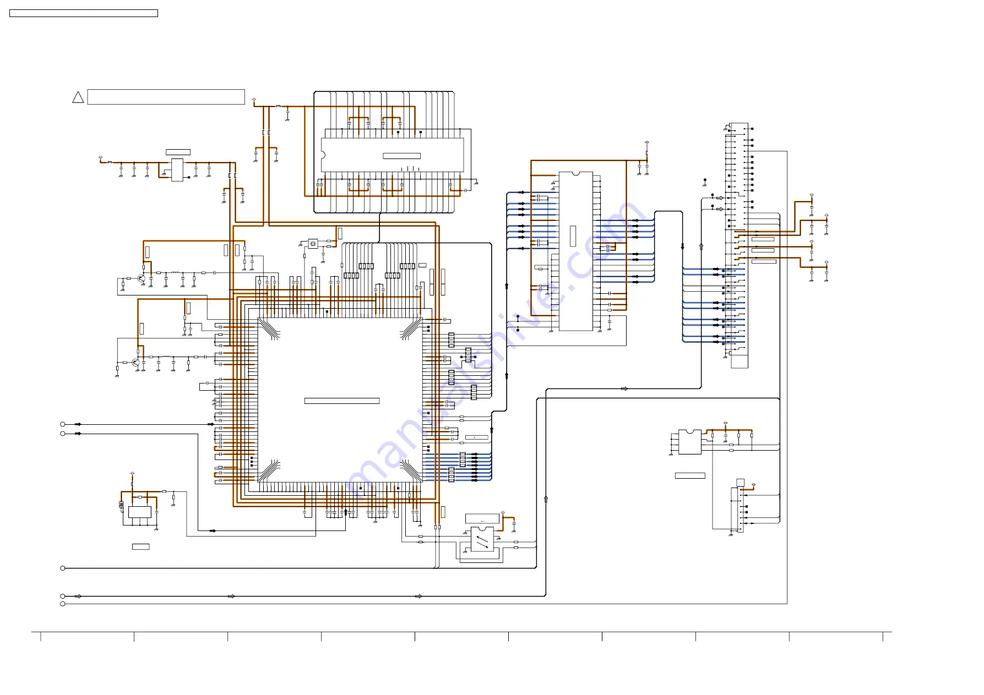The image size is (984, 695).
Task: Select the regulator block in the lower-left circuit
Action: (x=139, y=512)
